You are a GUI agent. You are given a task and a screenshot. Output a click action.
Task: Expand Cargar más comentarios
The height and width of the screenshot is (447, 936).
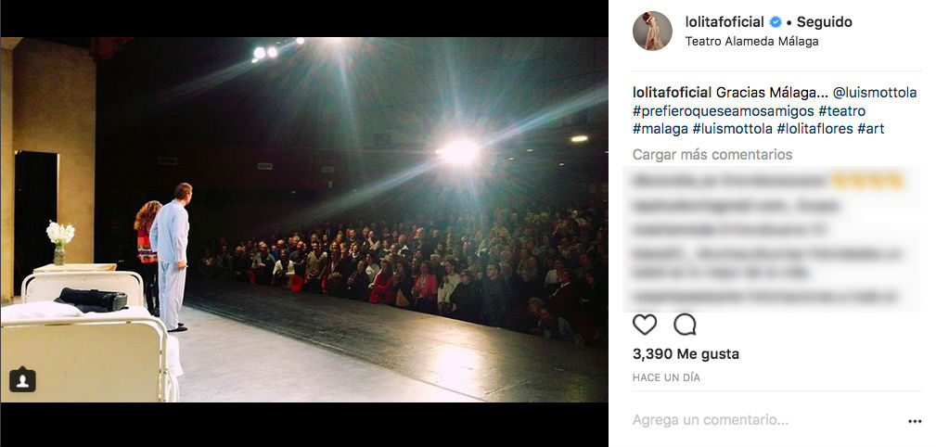(x=712, y=155)
